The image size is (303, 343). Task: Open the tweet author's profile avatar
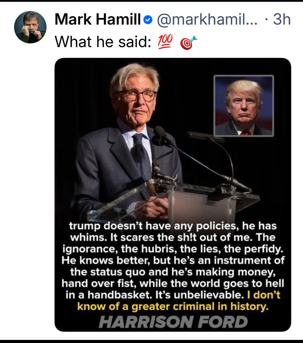[30, 27]
